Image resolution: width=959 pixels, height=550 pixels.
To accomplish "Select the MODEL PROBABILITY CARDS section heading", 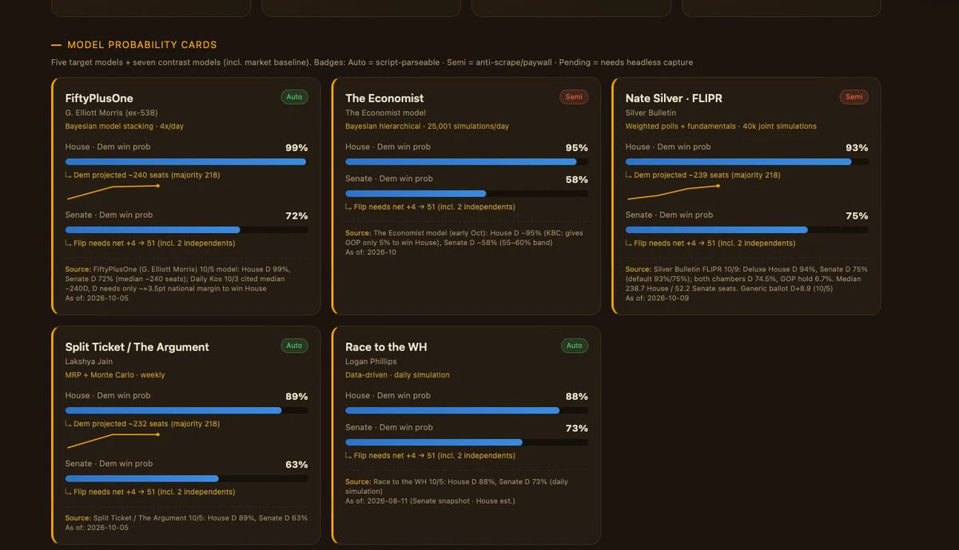I will [142, 45].
